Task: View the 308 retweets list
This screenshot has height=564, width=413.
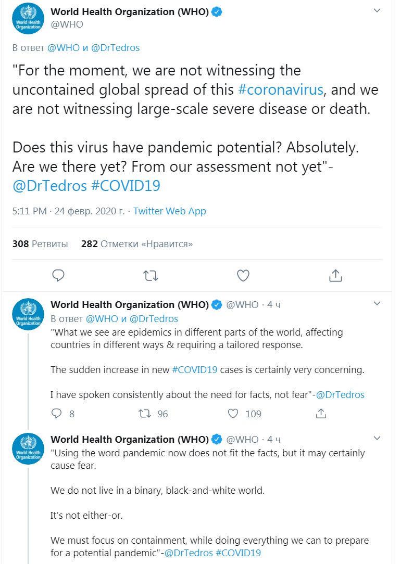Action: 40,243
